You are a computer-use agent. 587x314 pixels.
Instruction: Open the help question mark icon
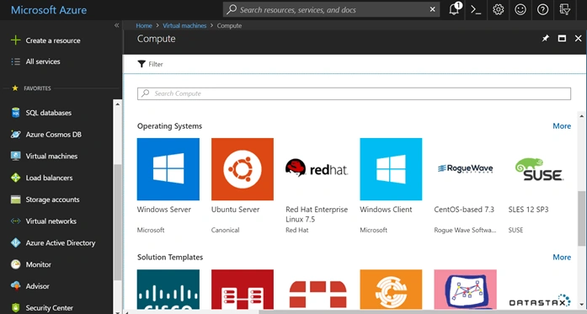(543, 10)
